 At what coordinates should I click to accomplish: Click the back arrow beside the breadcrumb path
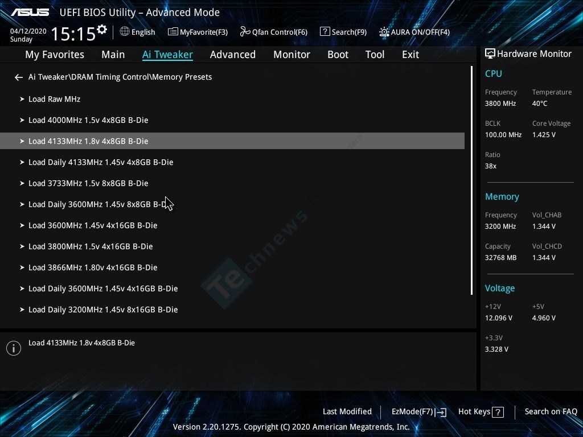[19, 77]
